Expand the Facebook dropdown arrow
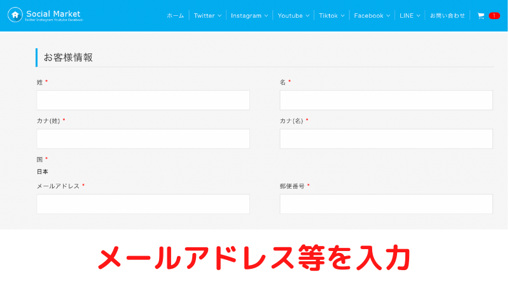The image size is (509, 286). pyautogui.click(x=388, y=16)
